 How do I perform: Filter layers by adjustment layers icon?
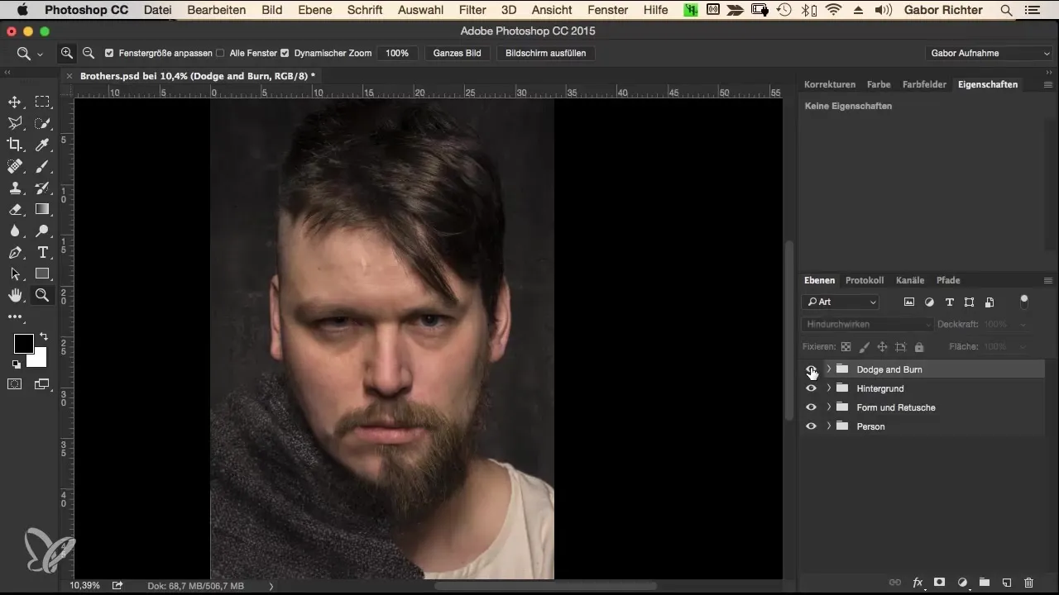pos(929,302)
